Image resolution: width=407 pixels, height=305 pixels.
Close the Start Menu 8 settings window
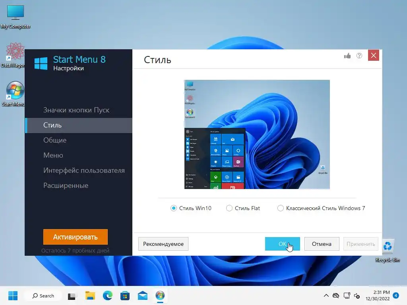click(374, 55)
